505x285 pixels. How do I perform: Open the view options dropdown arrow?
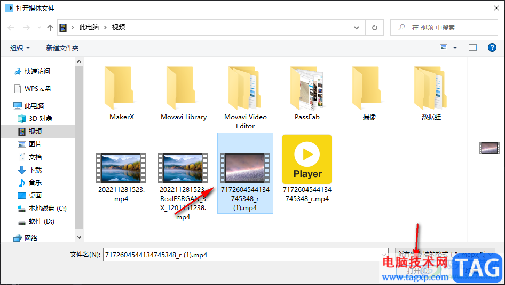(455, 48)
